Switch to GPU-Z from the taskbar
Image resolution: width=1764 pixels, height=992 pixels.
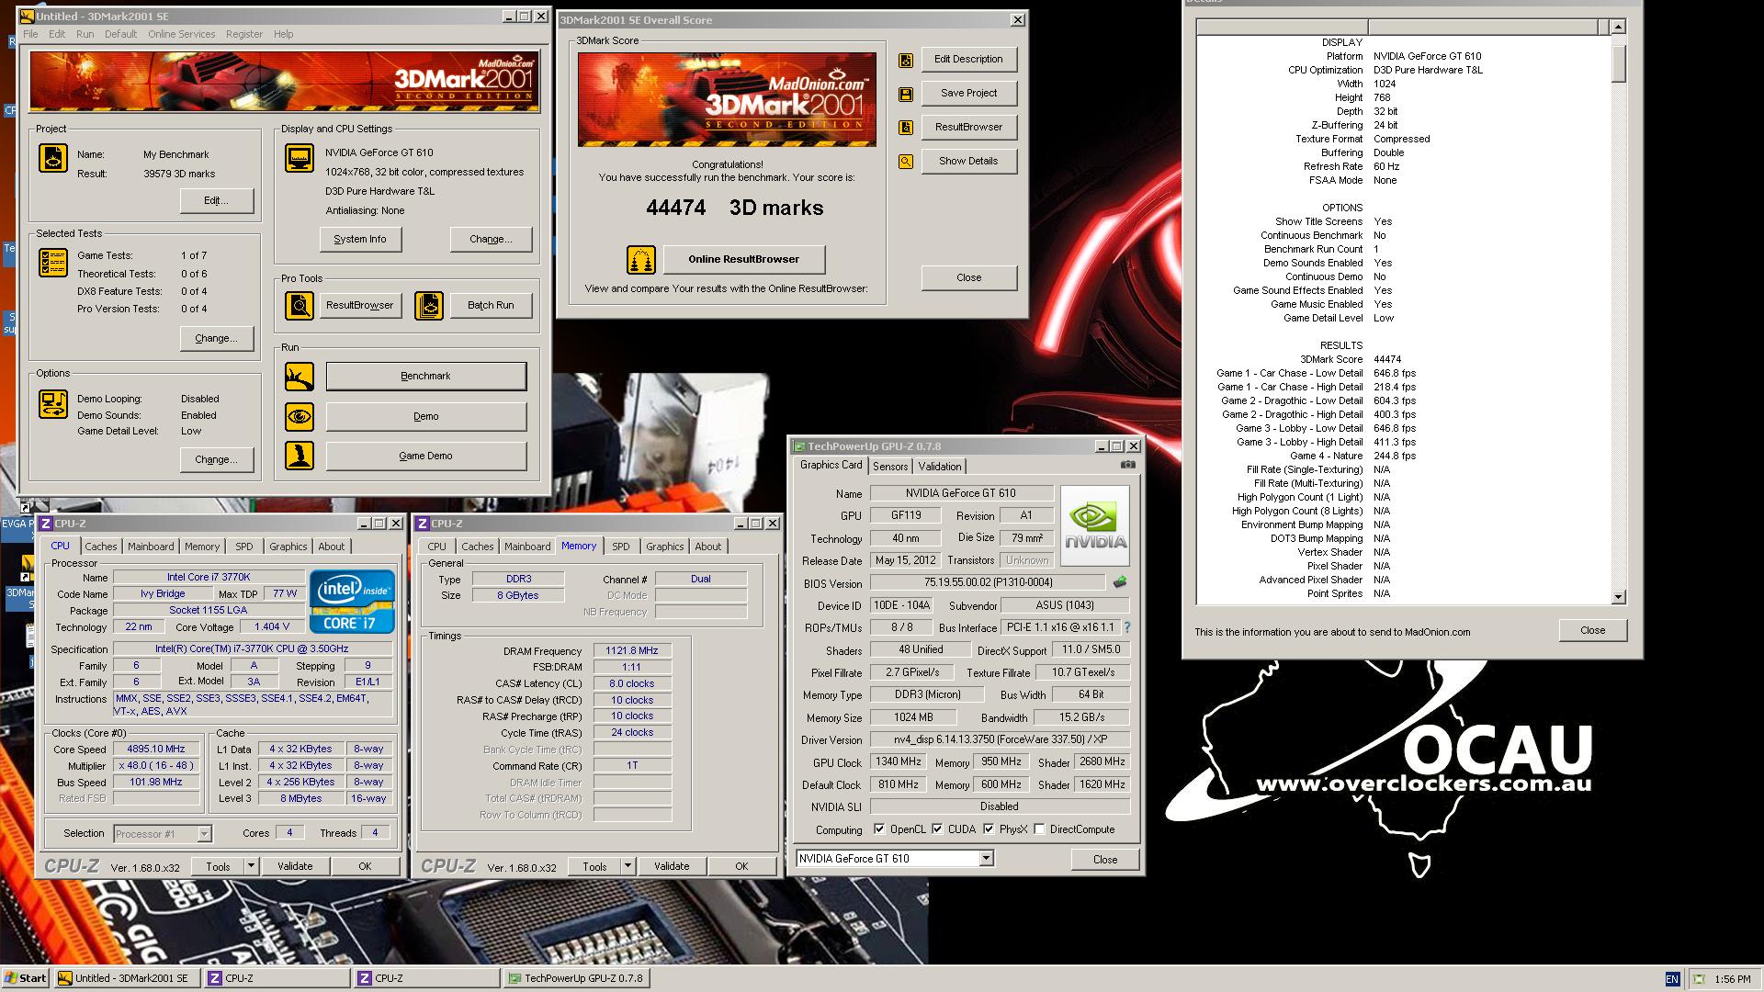pos(577,978)
